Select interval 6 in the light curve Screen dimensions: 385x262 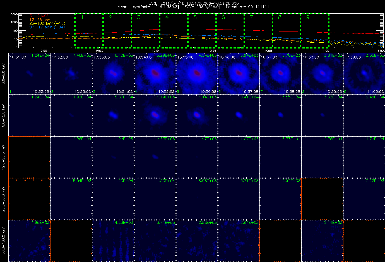coord(230,30)
